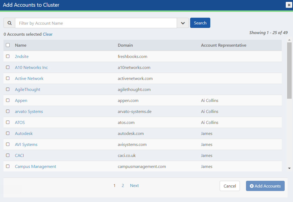The height and width of the screenshot is (202, 293).
Task: Click the campusmanagement.com domain cell
Action: (142, 167)
